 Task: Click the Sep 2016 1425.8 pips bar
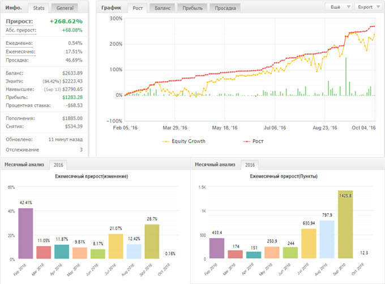[x=345, y=225]
